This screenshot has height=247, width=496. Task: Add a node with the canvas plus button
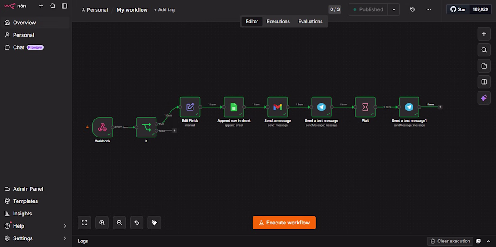point(484,34)
